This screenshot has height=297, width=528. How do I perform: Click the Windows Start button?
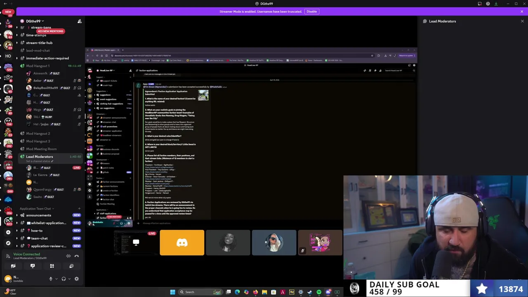[172, 292]
